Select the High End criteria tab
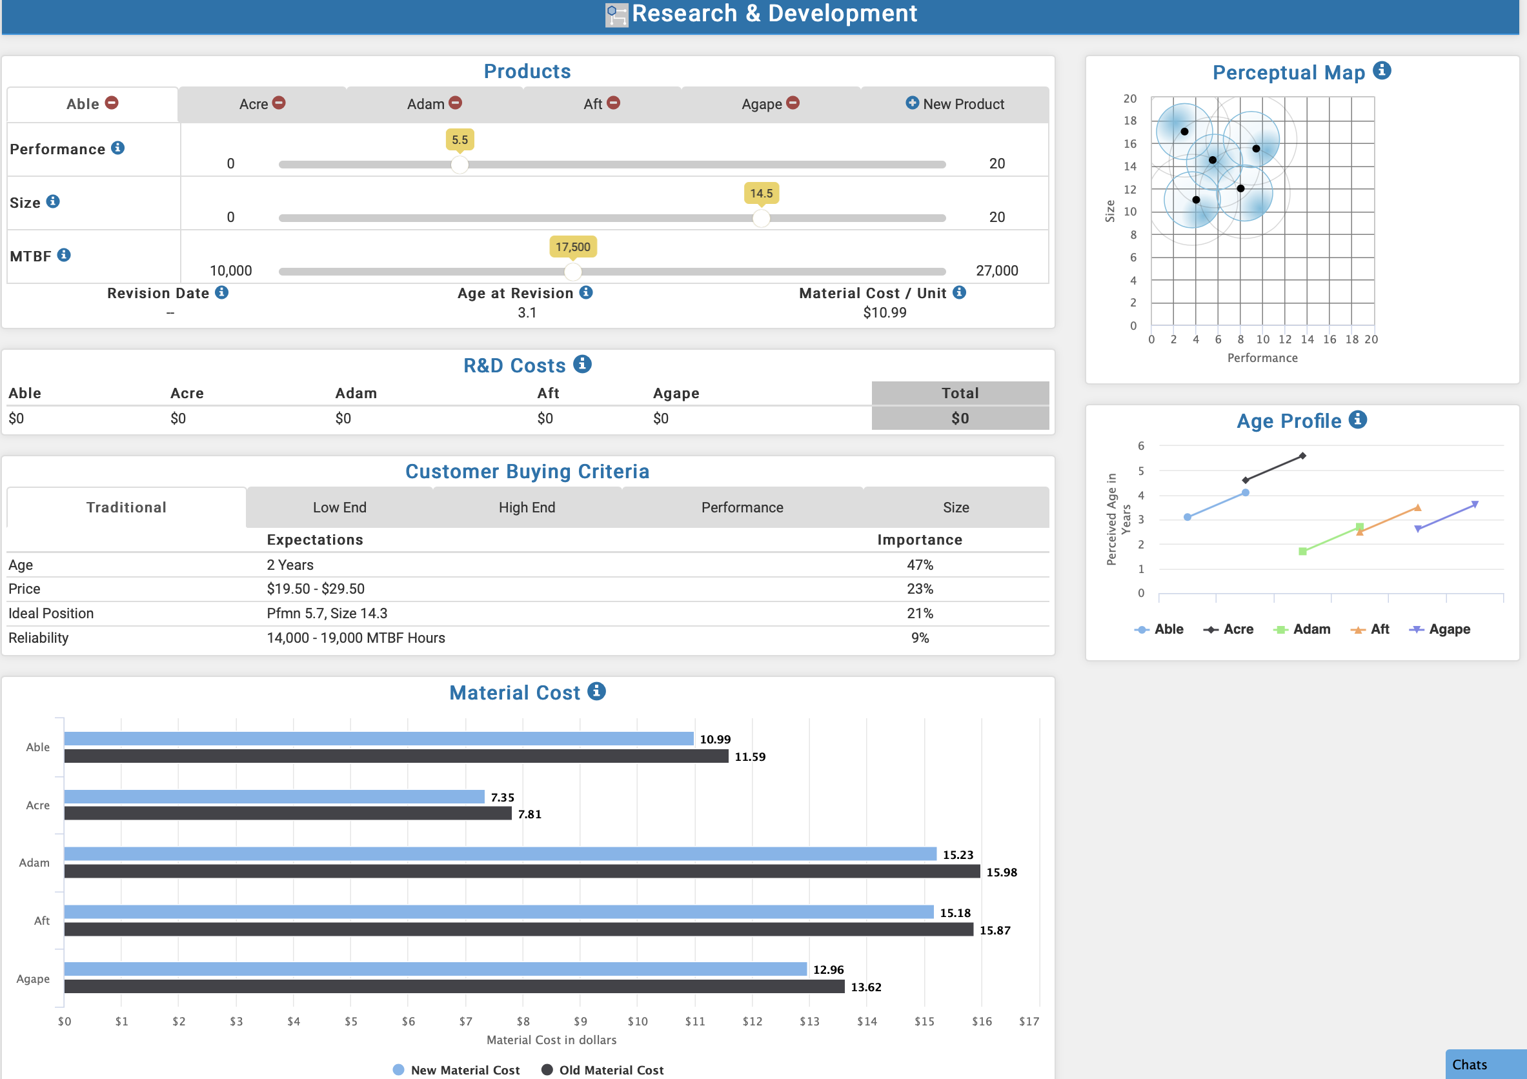The width and height of the screenshot is (1527, 1079). [527, 507]
